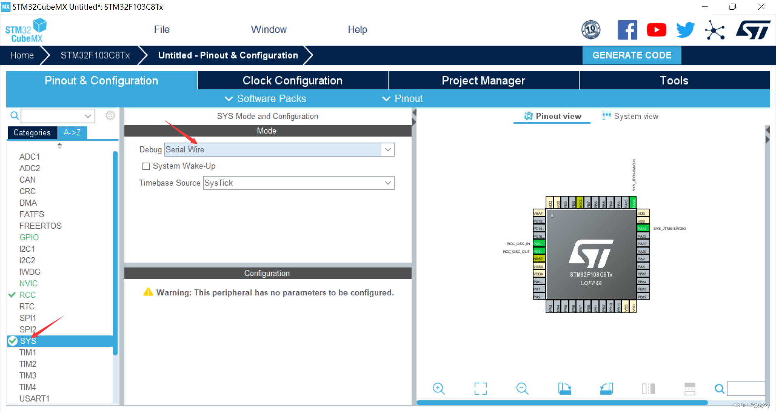The height and width of the screenshot is (412, 776).
Task: Click Untitled - Pinout & Configuration breadcrumb
Action: click(228, 55)
